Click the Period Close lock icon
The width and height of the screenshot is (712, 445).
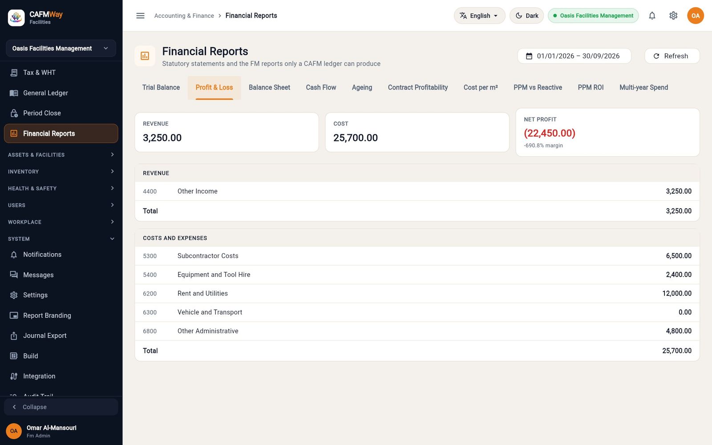click(14, 113)
